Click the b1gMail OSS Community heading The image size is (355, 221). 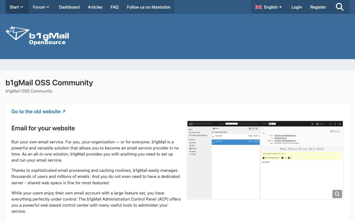pos(49,83)
